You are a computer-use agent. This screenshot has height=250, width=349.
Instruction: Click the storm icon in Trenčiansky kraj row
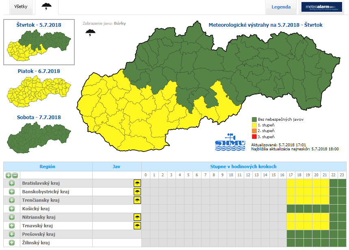137,200
